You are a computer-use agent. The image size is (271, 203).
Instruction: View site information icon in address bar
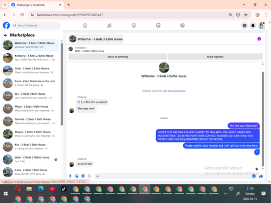[32, 15]
